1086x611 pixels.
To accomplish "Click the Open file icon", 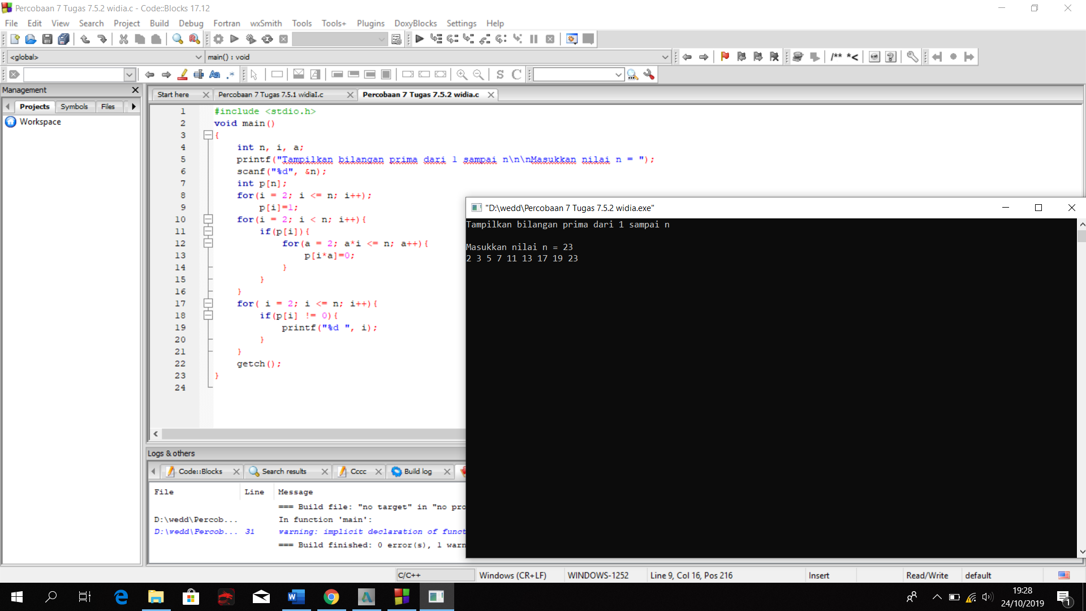I will tap(31, 39).
